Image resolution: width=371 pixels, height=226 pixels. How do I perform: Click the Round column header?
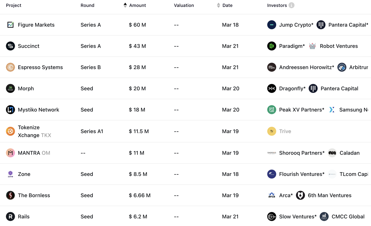pyautogui.click(x=87, y=5)
